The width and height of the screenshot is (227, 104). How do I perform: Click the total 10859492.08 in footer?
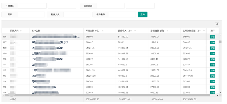(157, 99)
